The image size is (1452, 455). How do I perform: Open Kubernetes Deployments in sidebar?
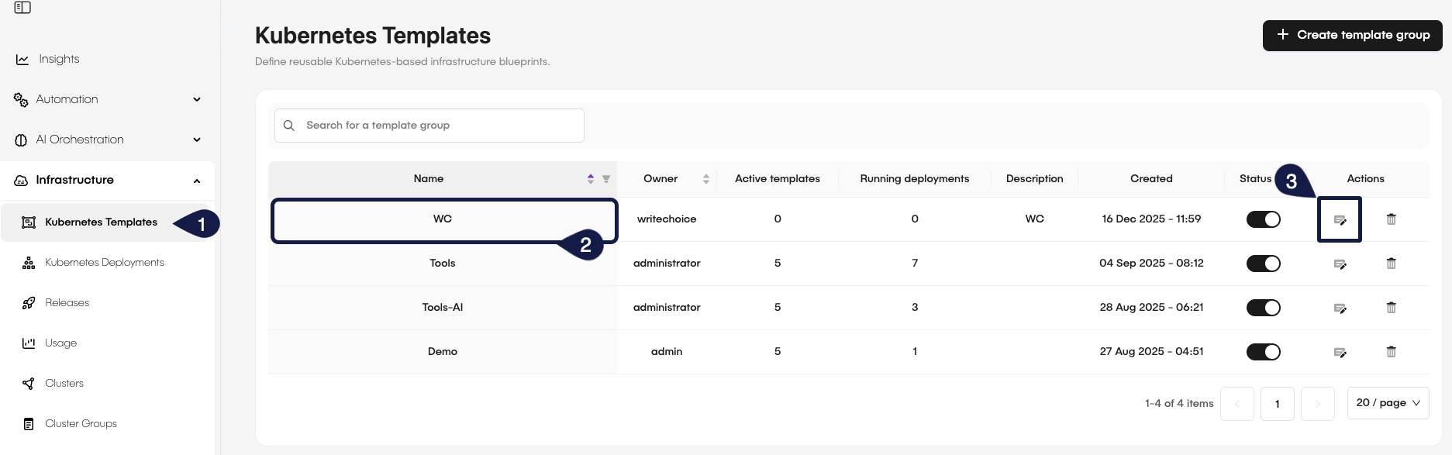click(x=105, y=263)
